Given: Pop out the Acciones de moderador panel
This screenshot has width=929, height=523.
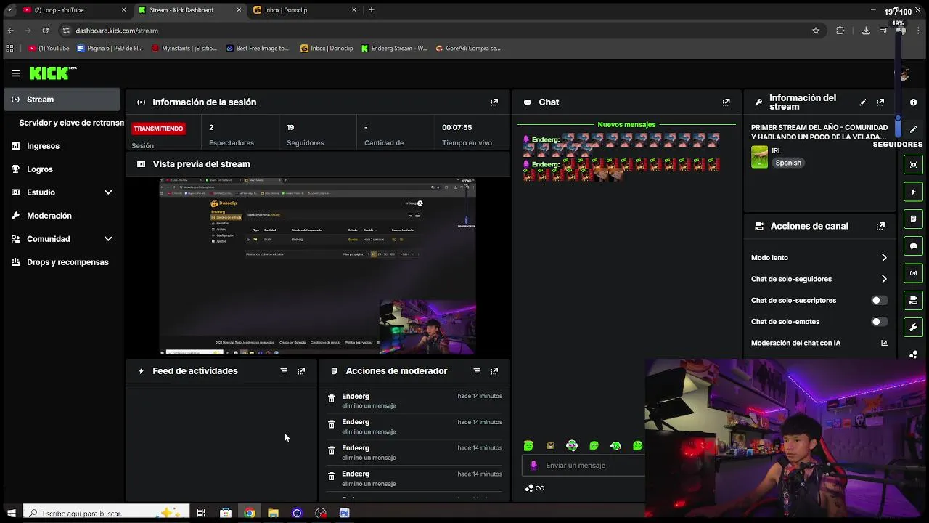Looking at the screenshot, I should 494,371.
